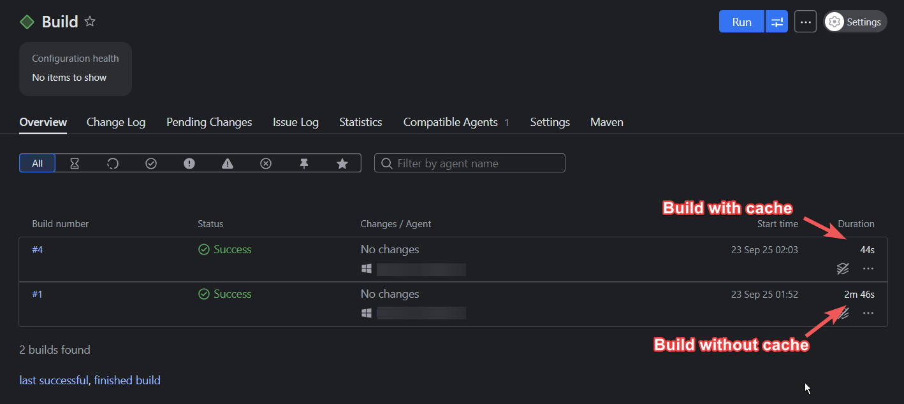Open the Settings gear button
The height and width of the screenshot is (404, 904).
click(855, 22)
